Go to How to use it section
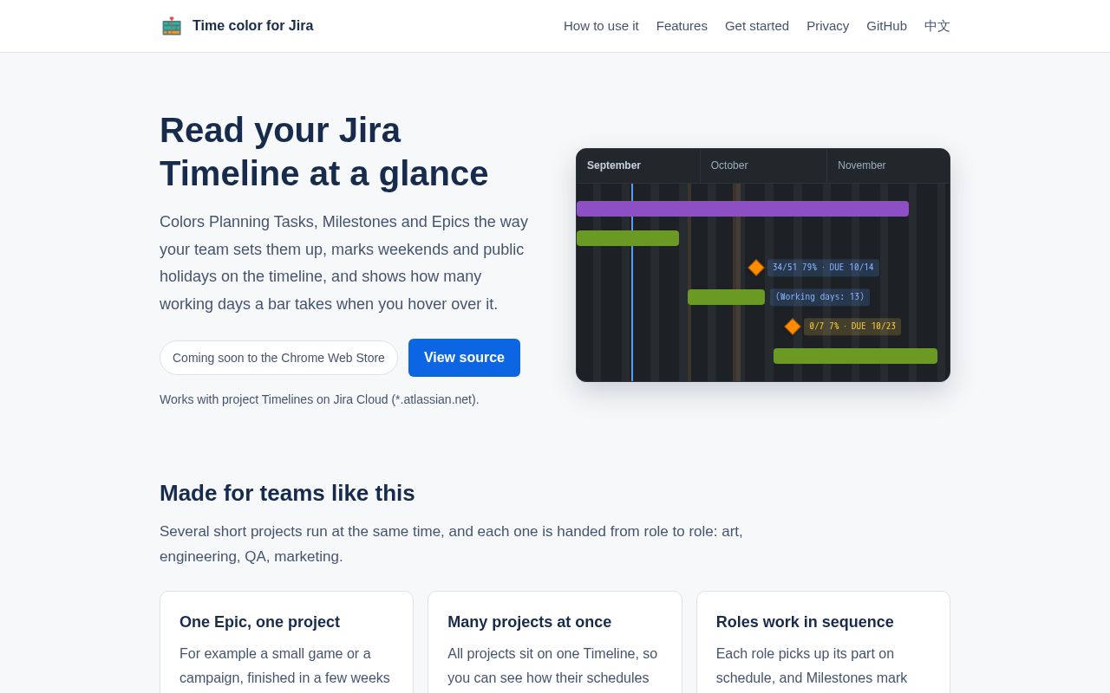Viewport: 1110px width, 693px height. pyautogui.click(x=601, y=26)
